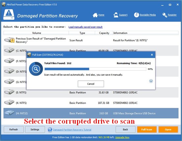The width and height of the screenshot is (182, 141).
Task: Open the Register link
Action: click(172, 15)
